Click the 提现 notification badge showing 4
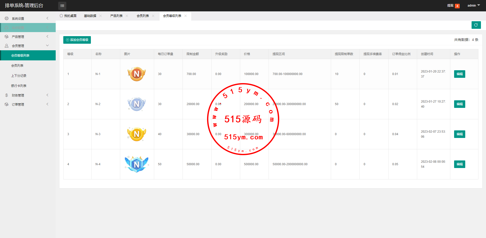Viewport: 486px width, 238px height. click(x=457, y=6)
